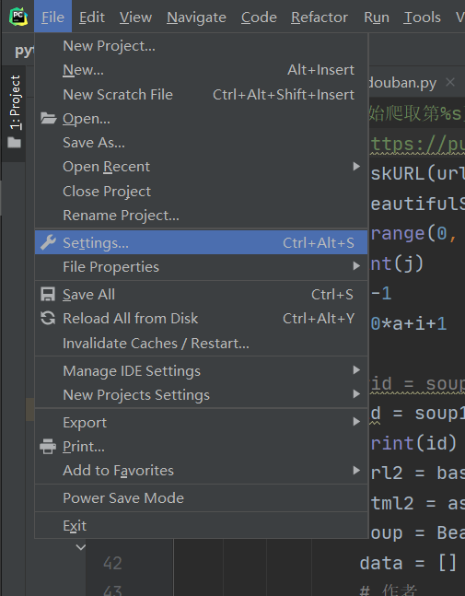Open the Code menu

point(259,17)
